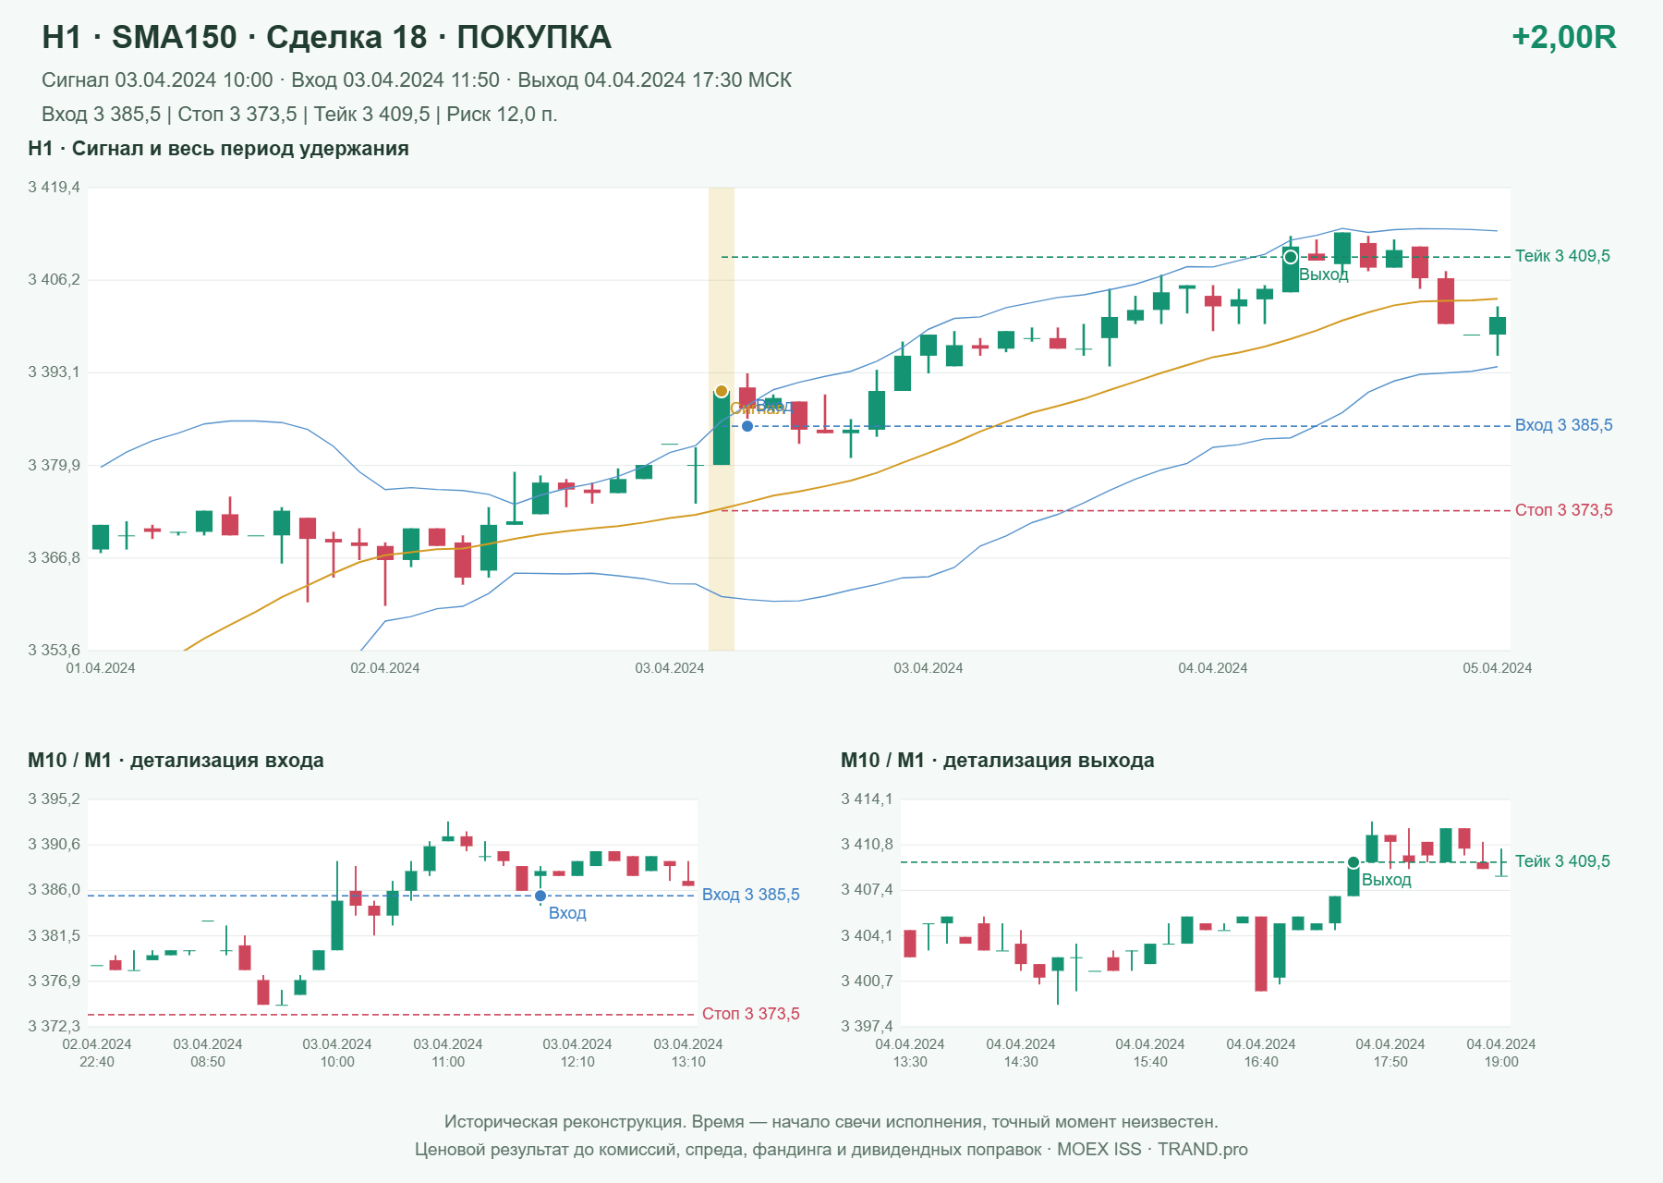Click the +2,00R result value
Screen dimensions: 1663x1183
(x=1563, y=37)
